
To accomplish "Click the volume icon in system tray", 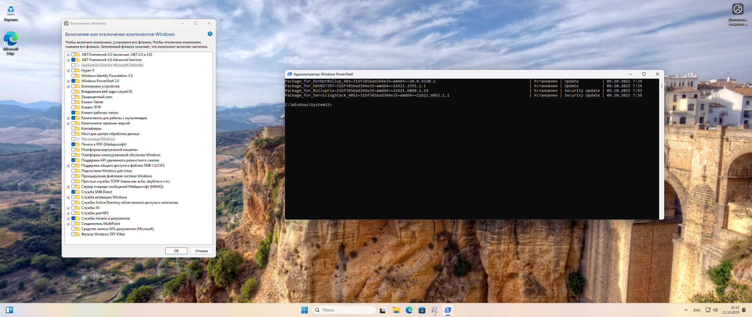I will tap(715, 310).
